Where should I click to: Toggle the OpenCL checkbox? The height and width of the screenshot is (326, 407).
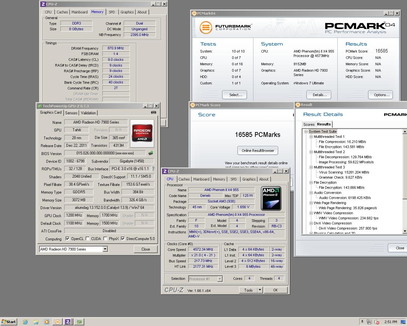coord(67,238)
